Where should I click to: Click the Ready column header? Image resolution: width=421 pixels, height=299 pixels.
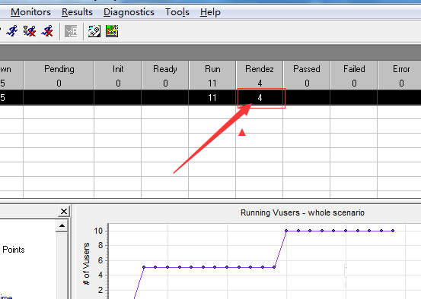pyautogui.click(x=165, y=69)
